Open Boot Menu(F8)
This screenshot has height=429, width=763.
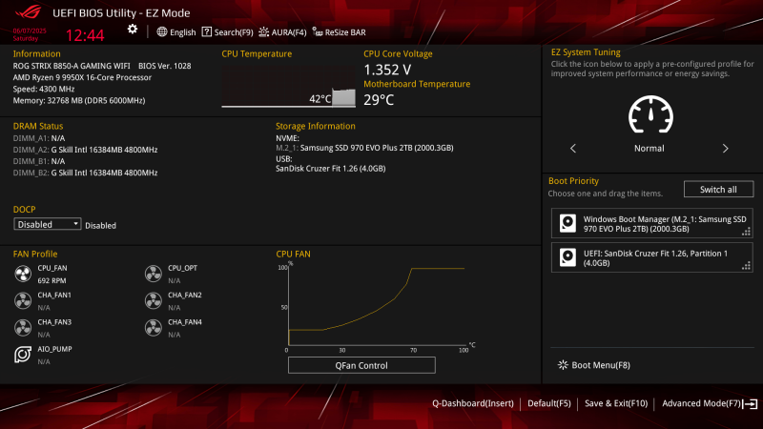[593, 365]
